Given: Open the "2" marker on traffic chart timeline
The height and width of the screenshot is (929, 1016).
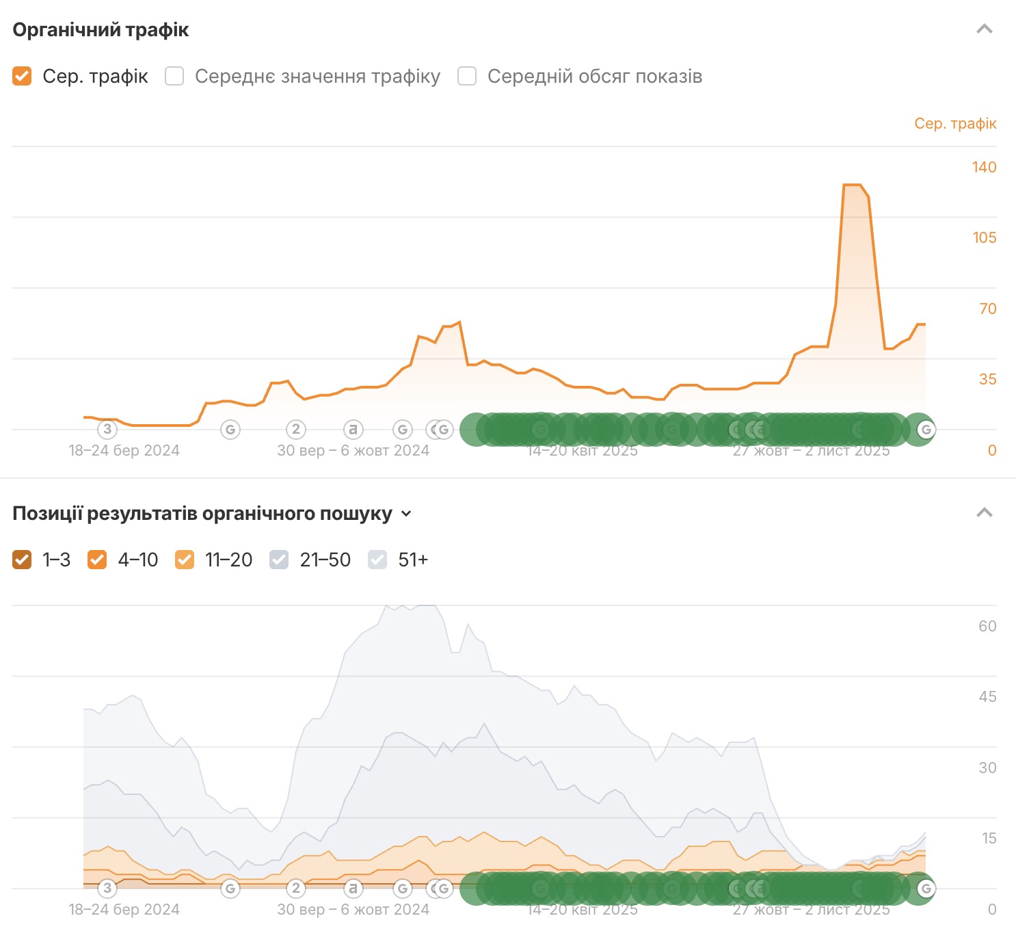Looking at the screenshot, I should click(x=295, y=430).
